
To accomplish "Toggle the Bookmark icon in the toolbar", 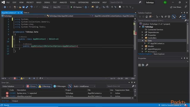I will [120, 7].
